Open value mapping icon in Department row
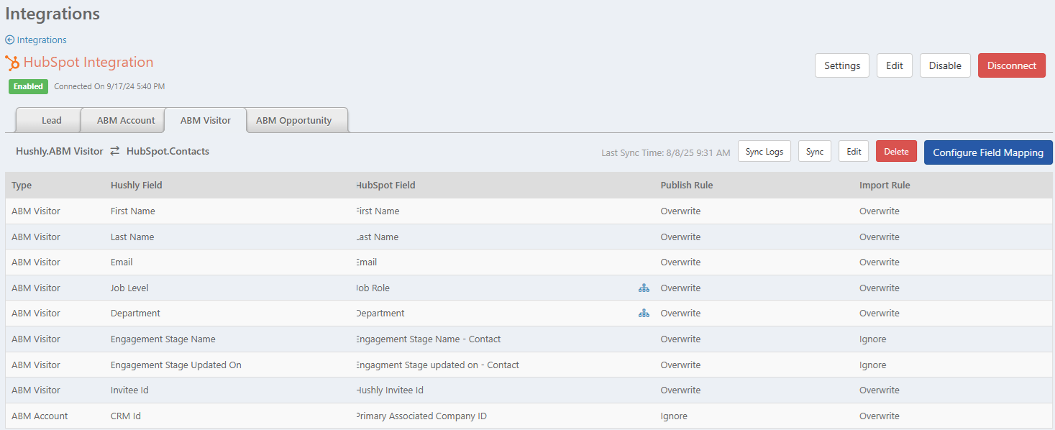 pos(644,314)
